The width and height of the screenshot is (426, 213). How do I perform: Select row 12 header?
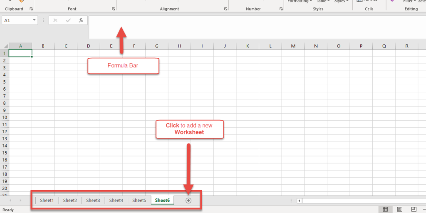4,131
